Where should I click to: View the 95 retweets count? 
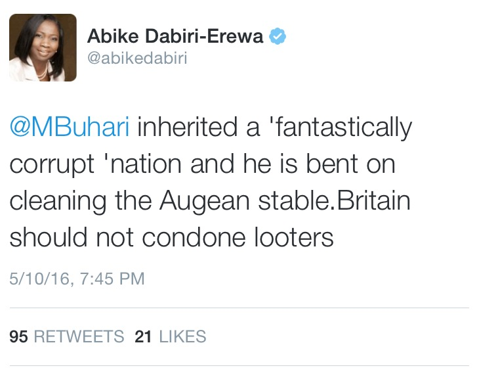[18, 336]
